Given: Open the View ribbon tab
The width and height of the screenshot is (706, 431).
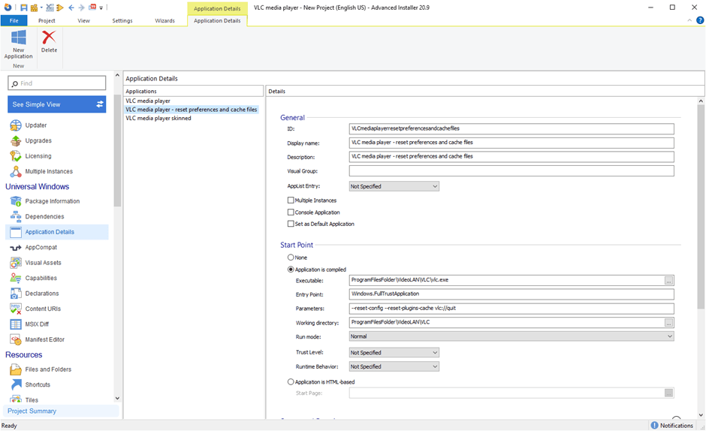Looking at the screenshot, I should click(x=84, y=20).
